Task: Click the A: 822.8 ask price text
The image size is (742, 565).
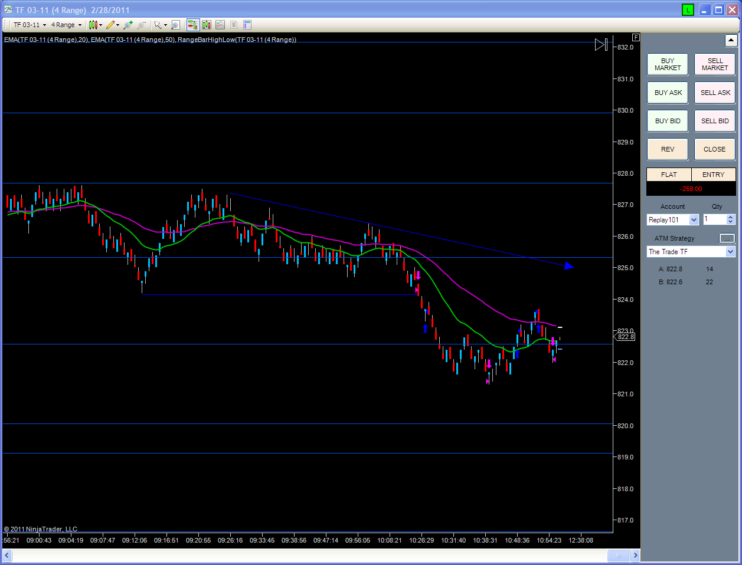Action: click(x=670, y=269)
